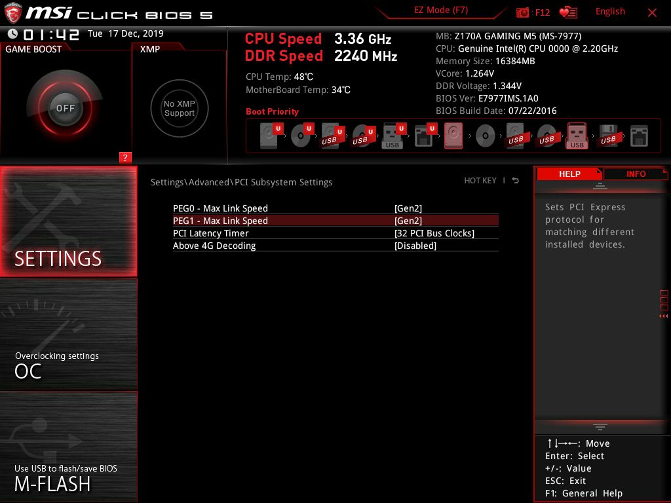
Task: Open the M-FLASH BIOS flashing section
Action: (x=68, y=447)
